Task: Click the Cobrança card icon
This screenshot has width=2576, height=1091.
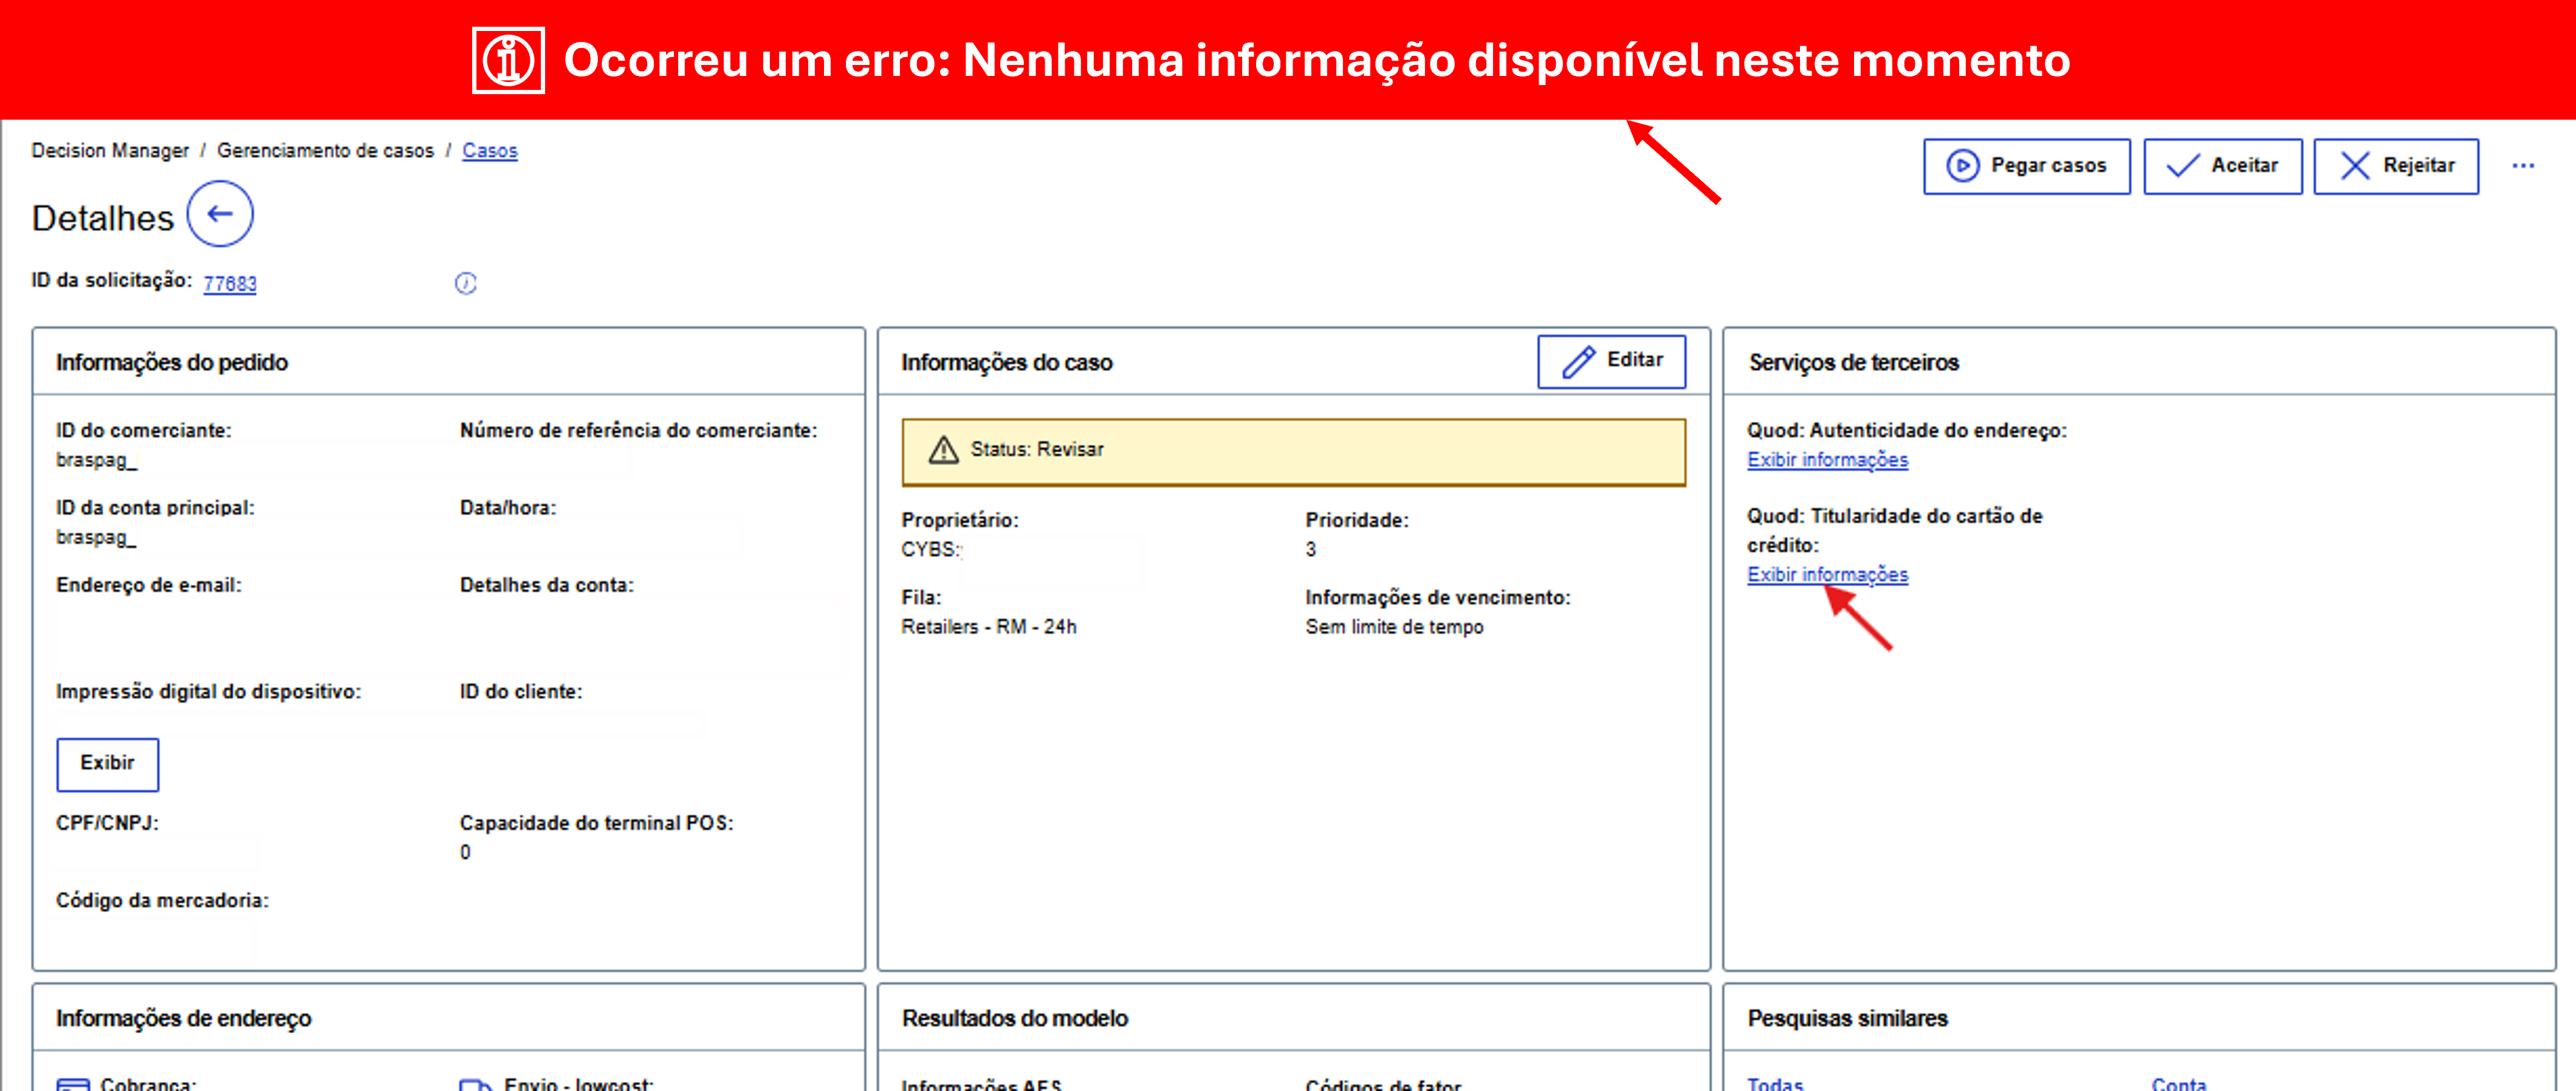Action: pyautogui.click(x=73, y=1084)
